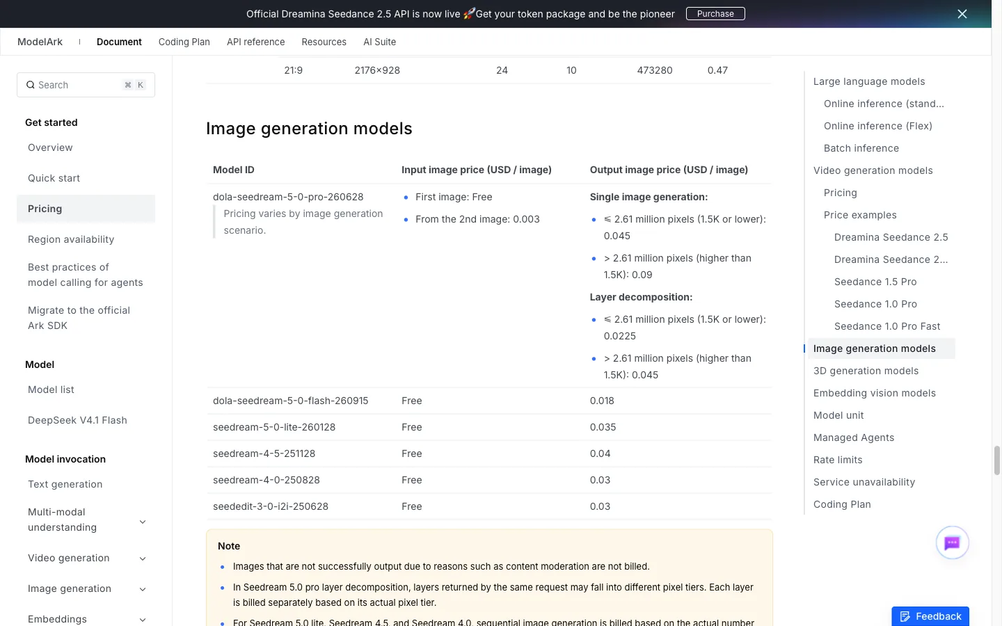1002x626 pixels.
Task: Open the floating chat assistant icon
Action: coord(952,543)
